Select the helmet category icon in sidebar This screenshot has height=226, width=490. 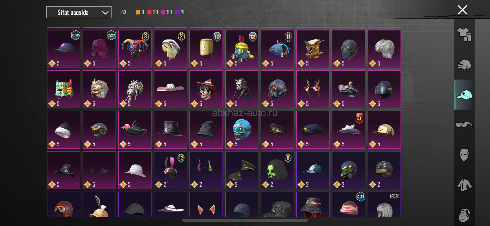[x=464, y=65]
